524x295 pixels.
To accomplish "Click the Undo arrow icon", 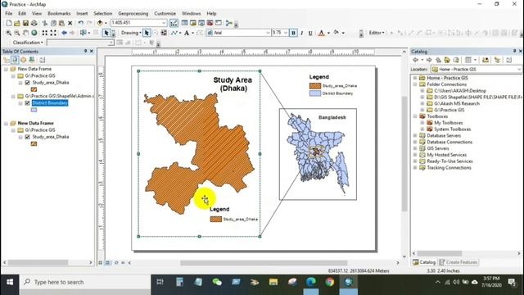I will 80,23.
